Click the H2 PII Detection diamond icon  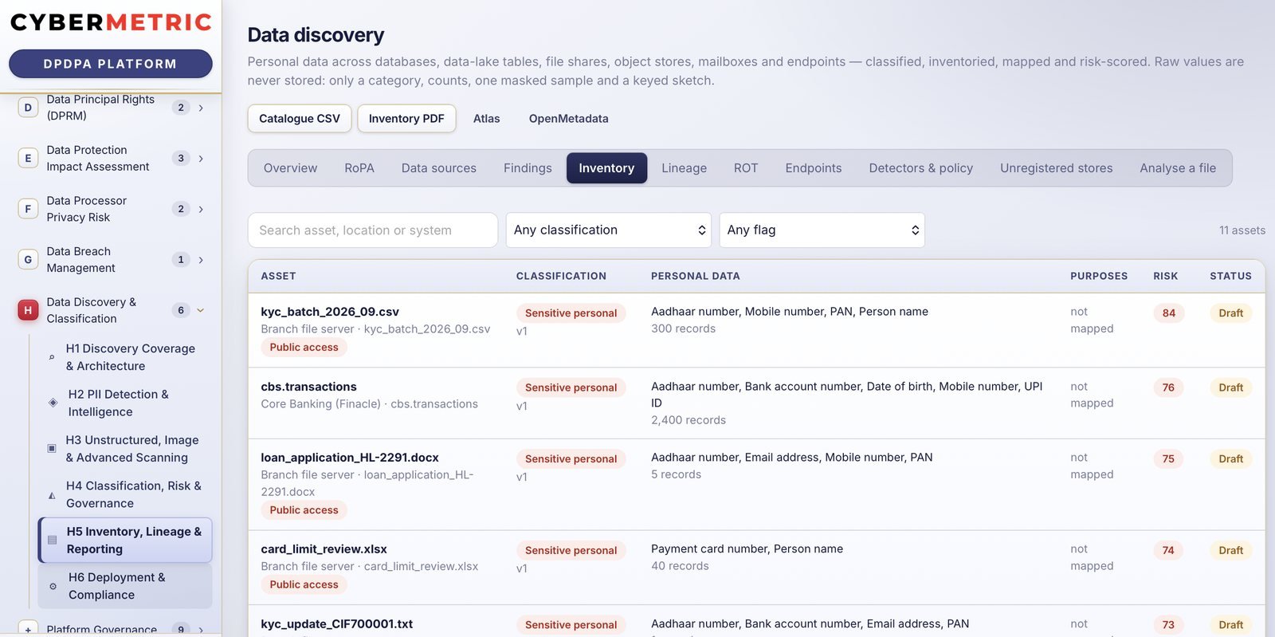[53, 403]
